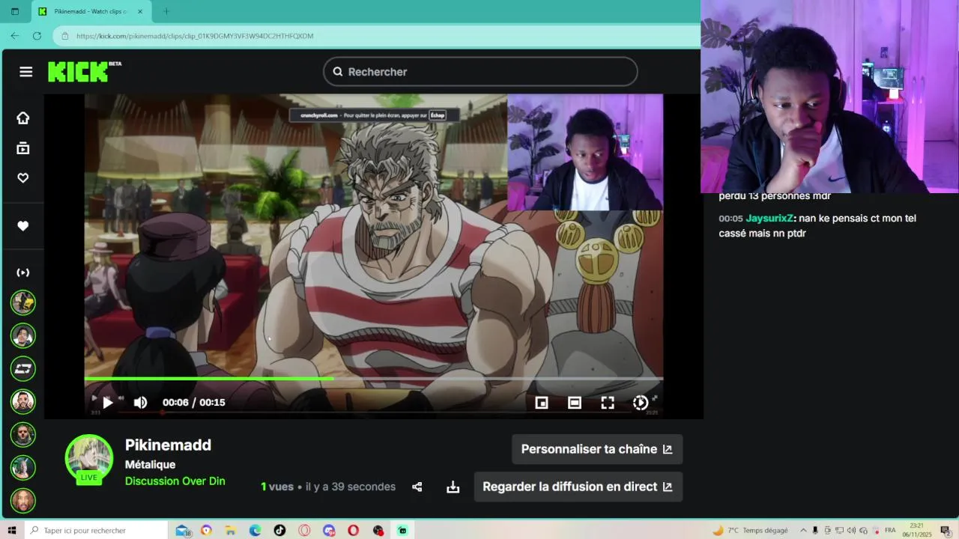The width and height of the screenshot is (959, 539).
Task: Open Mail app from the taskbar
Action: pos(182,530)
